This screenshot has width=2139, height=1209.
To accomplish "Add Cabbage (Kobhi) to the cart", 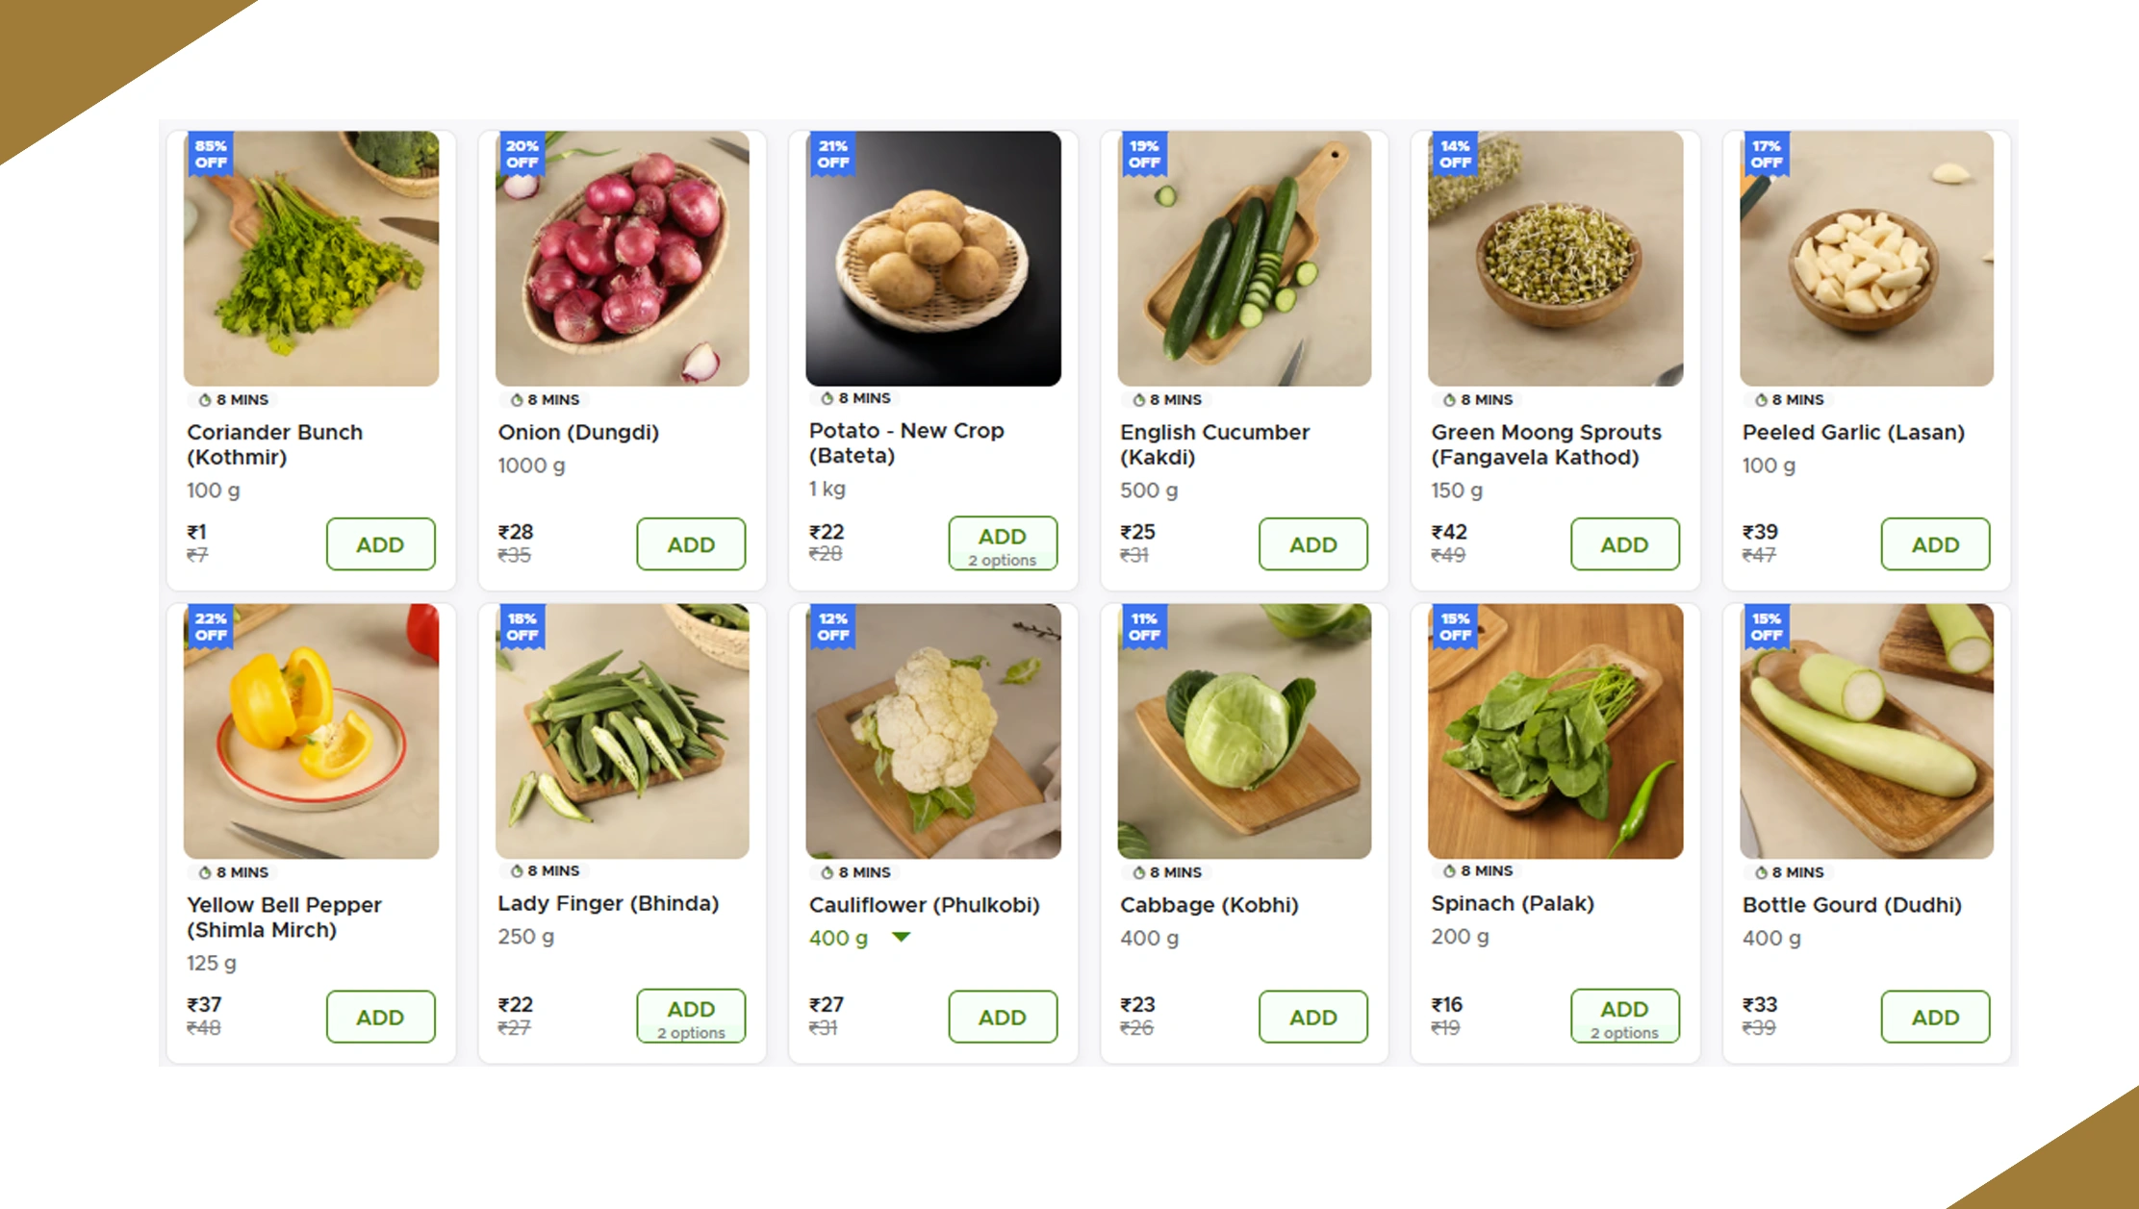I will (1312, 1017).
